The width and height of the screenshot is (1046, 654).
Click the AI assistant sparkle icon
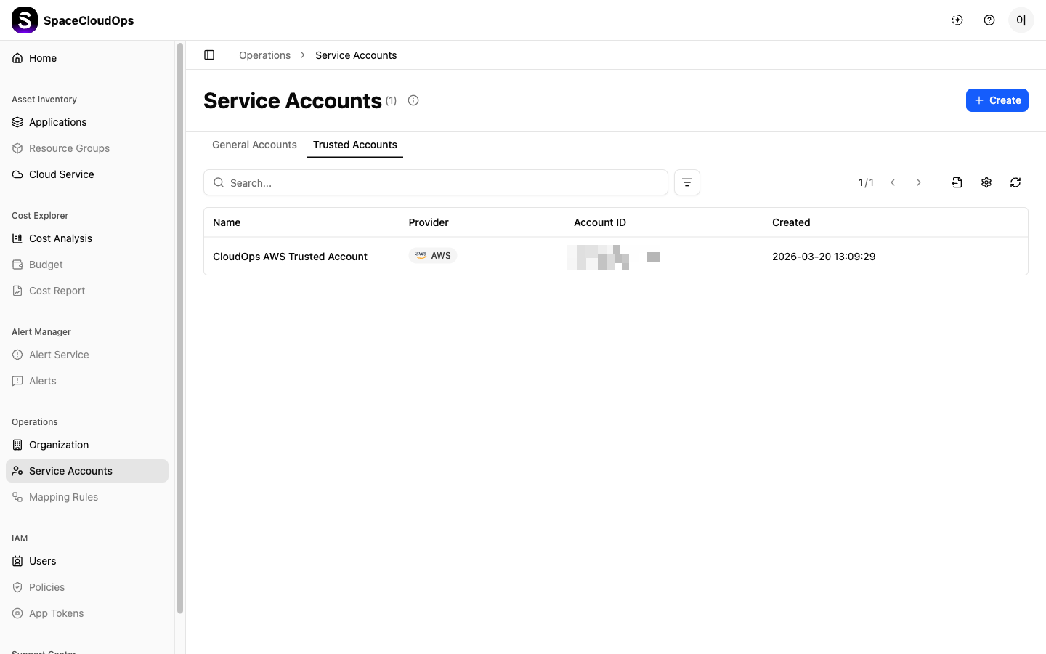pyautogui.click(x=957, y=20)
